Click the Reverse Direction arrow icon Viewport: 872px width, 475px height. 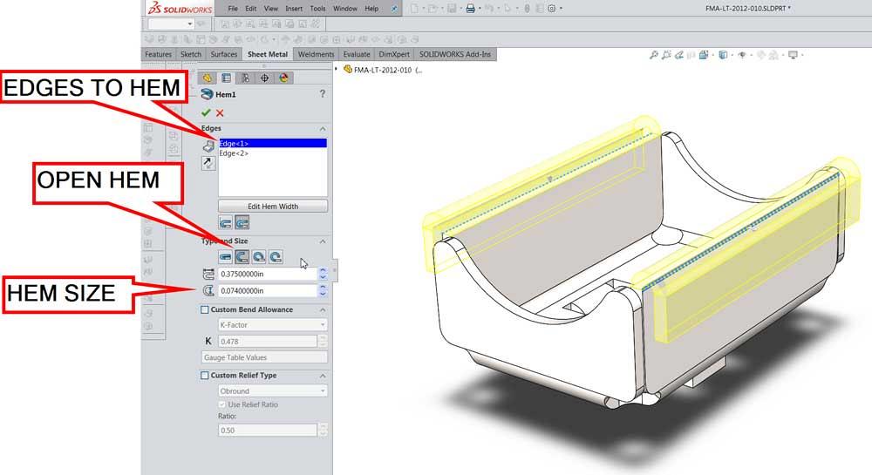point(208,163)
